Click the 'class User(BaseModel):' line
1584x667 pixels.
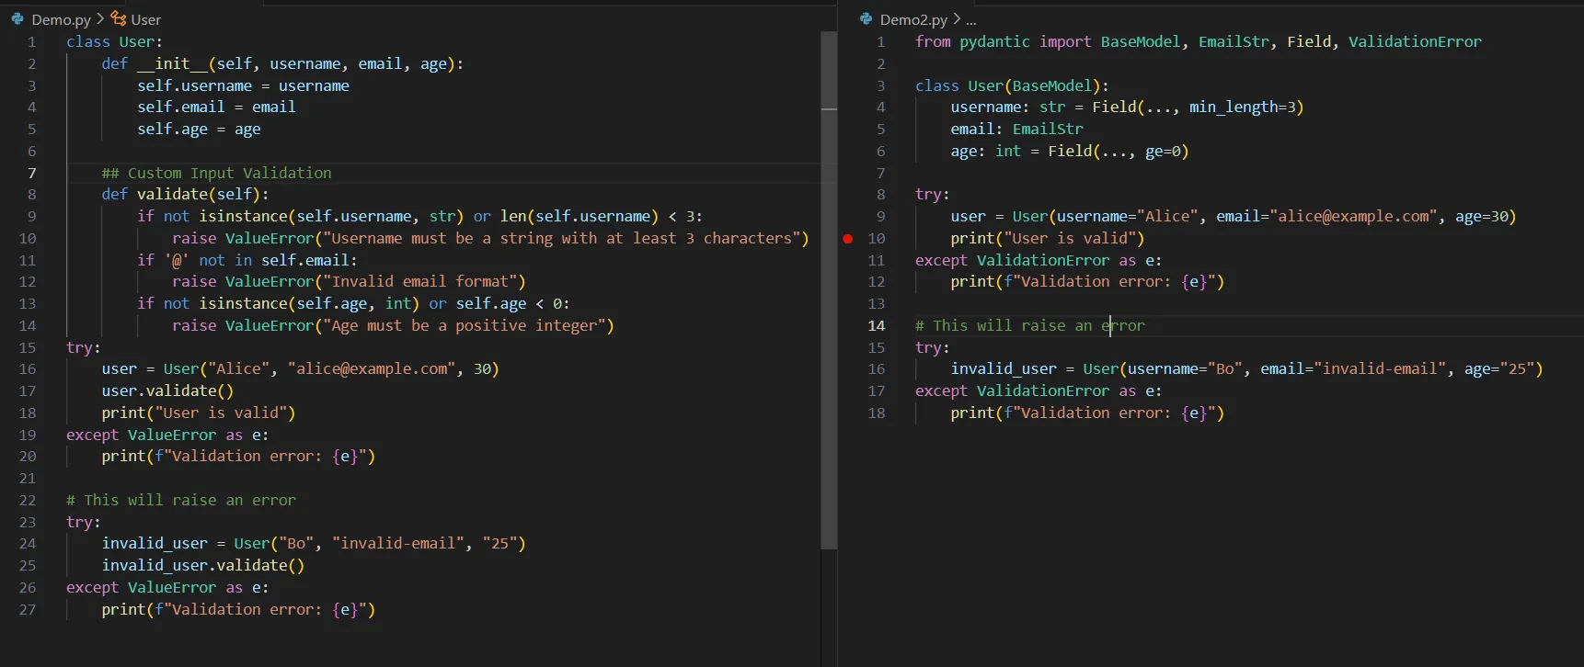coord(1012,85)
